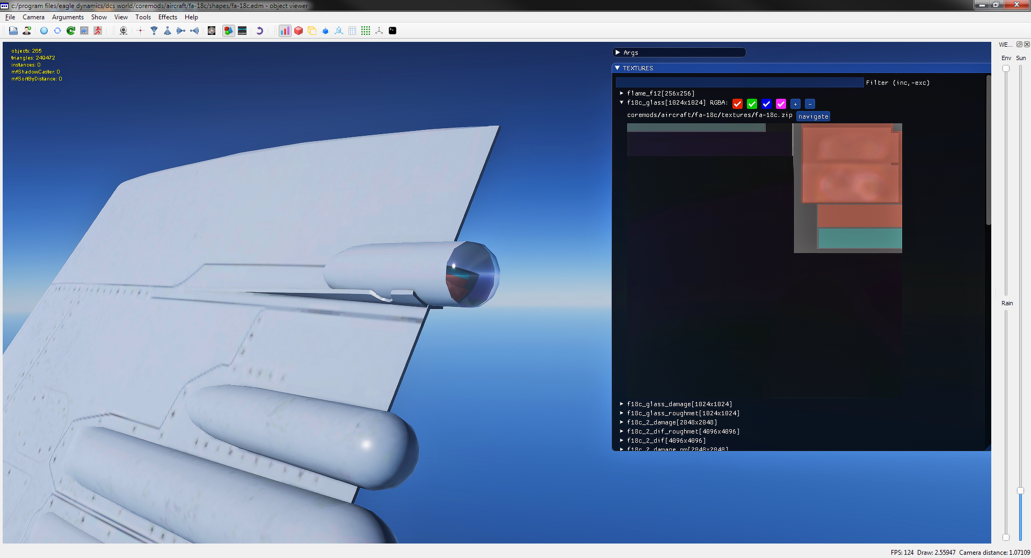The image size is (1031, 558).
Task: Click the right-pointing blue cone view icon
Action: pyautogui.click(x=181, y=31)
